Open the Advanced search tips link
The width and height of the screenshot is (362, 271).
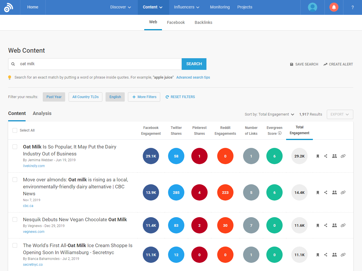coord(193,77)
